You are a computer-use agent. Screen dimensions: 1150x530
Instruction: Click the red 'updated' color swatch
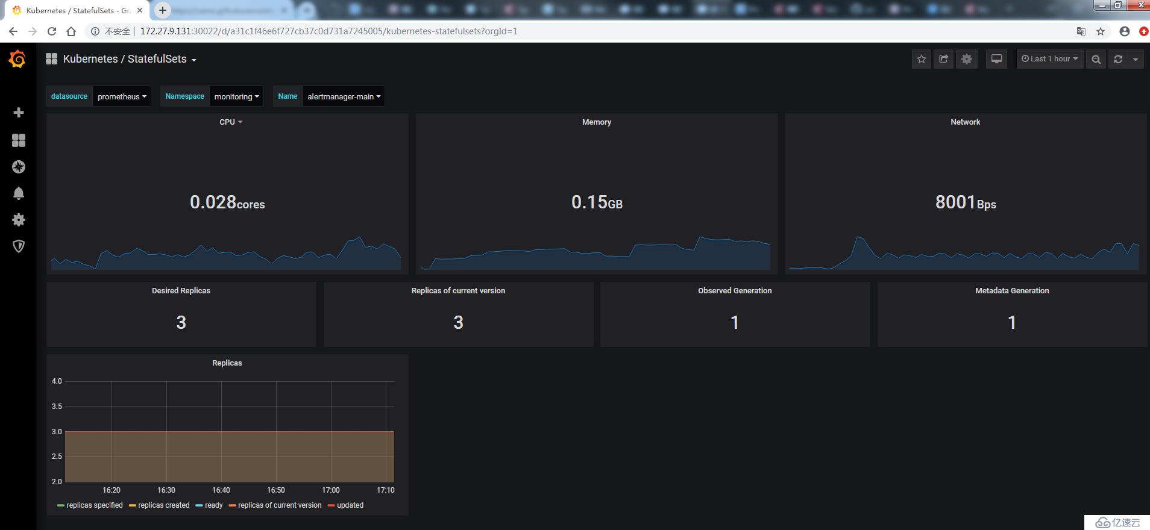click(x=331, y=505)
